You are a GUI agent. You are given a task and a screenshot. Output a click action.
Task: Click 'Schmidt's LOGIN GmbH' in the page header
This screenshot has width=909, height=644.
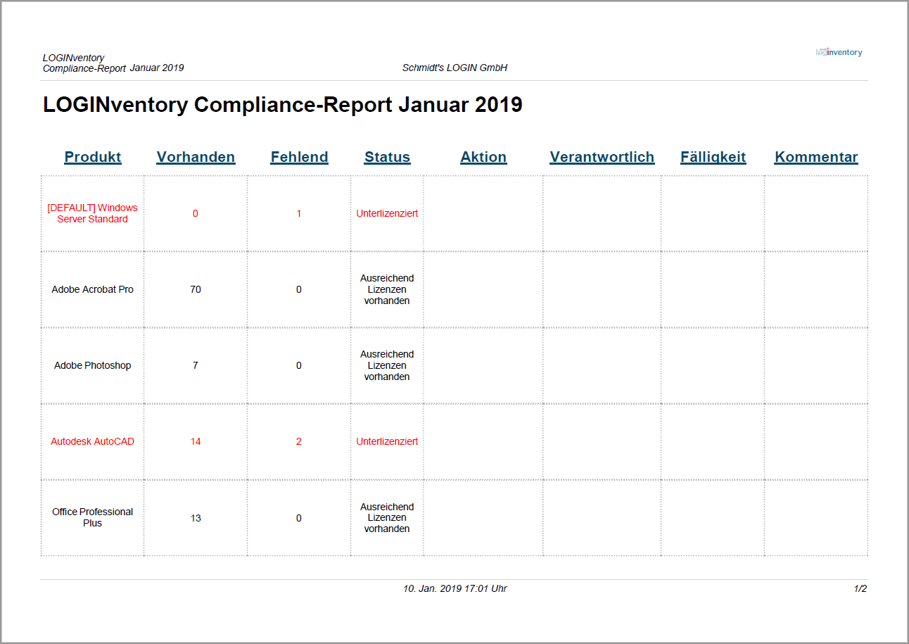[454, 68]
